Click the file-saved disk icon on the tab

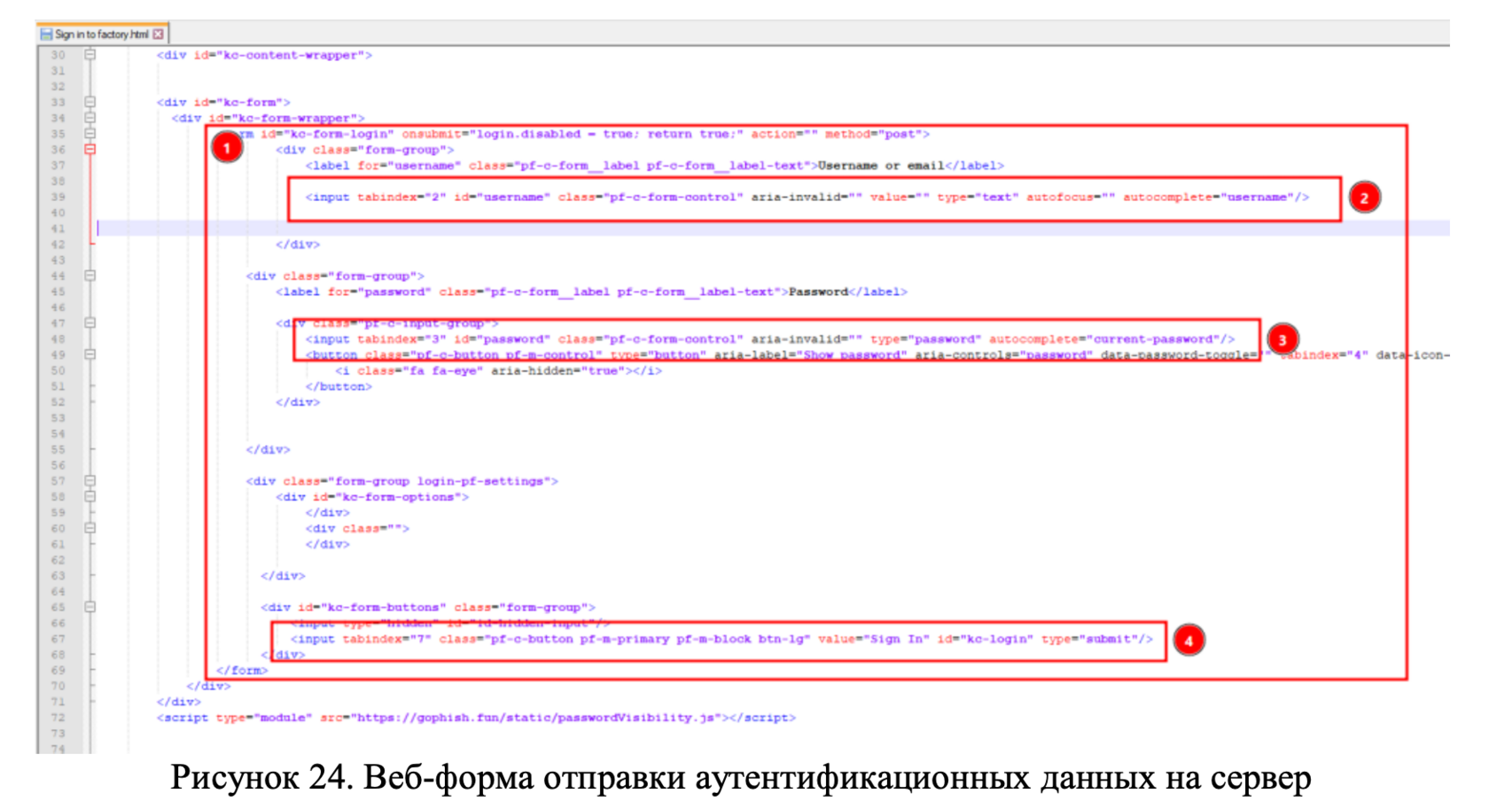click(46, 34)
